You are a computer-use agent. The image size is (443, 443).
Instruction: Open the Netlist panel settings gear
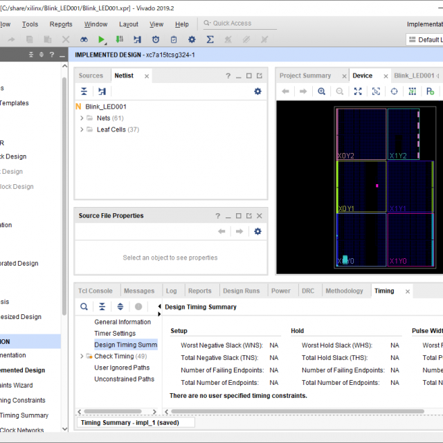(257, 91)
